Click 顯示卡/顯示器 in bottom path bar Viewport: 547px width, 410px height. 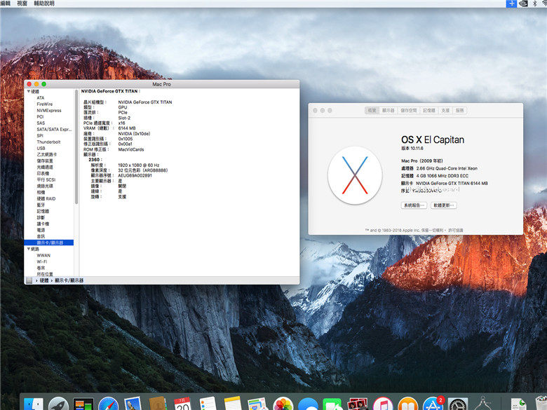pyautogui.click(x=69, y=280)
